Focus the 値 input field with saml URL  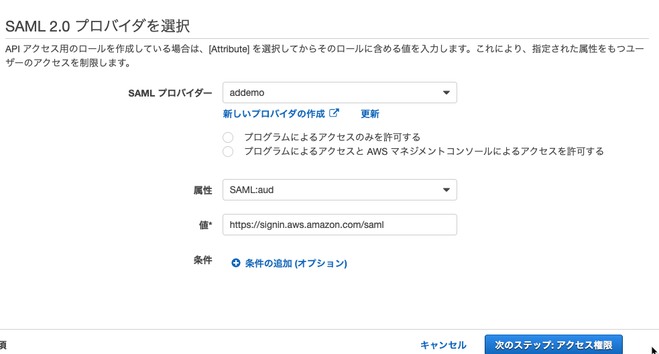point(340,225)
